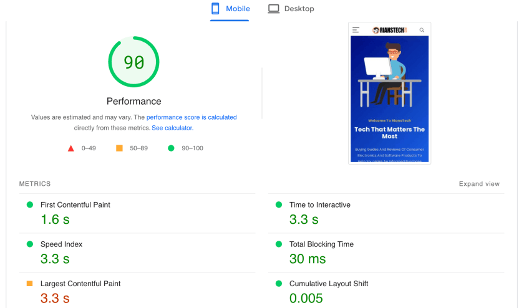Click red triangle 0–49 legend icon
Image resolution: width=524 pixels, height=308 pixels.
71,148
